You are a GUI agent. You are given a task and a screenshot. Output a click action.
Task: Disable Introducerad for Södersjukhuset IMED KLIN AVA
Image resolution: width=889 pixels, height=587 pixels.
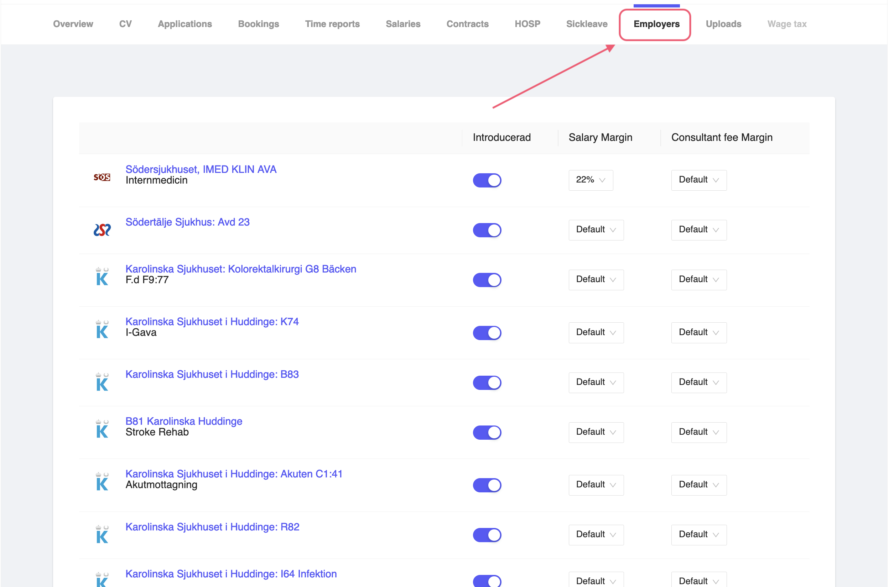tap(487, 180)
